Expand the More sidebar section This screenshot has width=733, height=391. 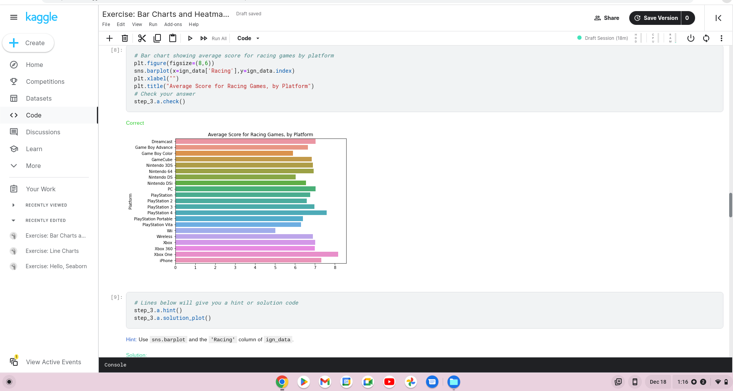[49, 166]
